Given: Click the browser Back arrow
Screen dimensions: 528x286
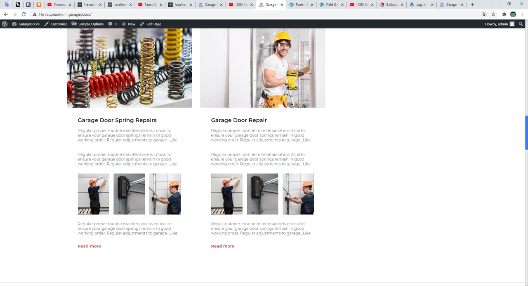Looking at the screenshot, I should click(x=6, y=14).
